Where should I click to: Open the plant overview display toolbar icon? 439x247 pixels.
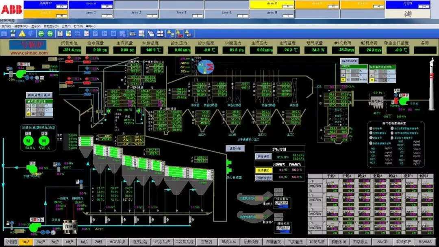(13, 34)
